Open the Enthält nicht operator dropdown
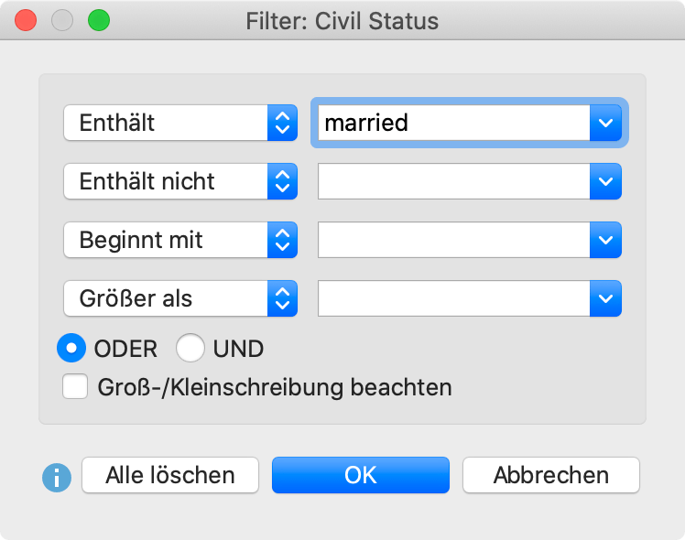Viewport: 685px width, 540px height. click(180, 181)
